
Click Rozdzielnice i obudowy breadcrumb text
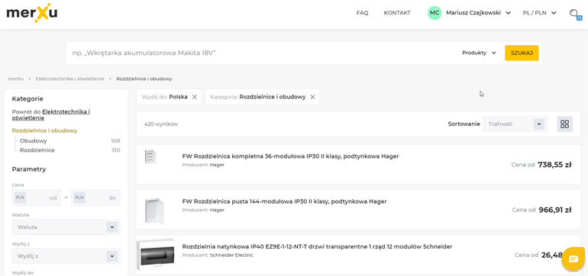(x=144, y=79)
